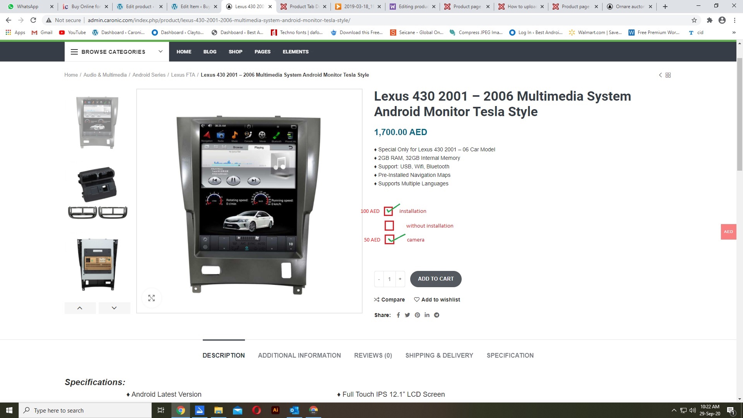Switch to the How to upload browser tab
The width and height of the screenshot is (743, 418).
520,7
